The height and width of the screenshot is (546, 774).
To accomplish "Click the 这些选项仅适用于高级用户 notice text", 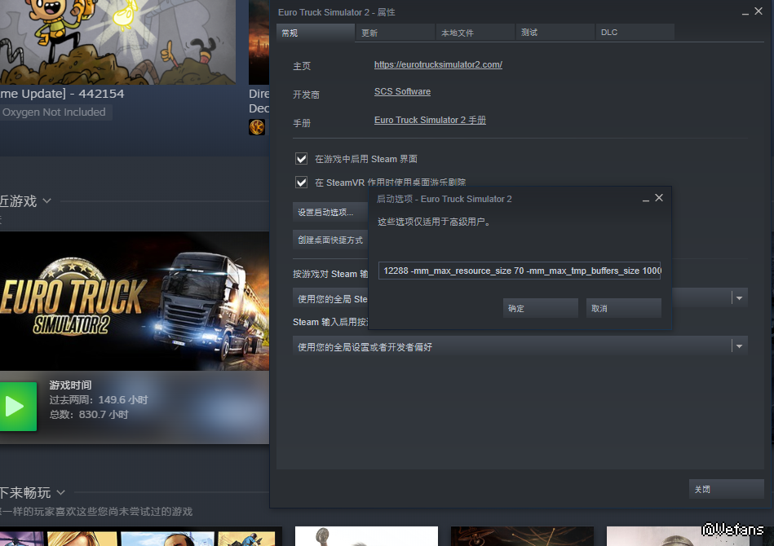I will click(x=435, y=222).
